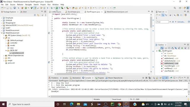Click the Coverage run icon in toolbar
Image resolution: width=190 pixels, height=107 pixels.
click(x=62, y=8)
